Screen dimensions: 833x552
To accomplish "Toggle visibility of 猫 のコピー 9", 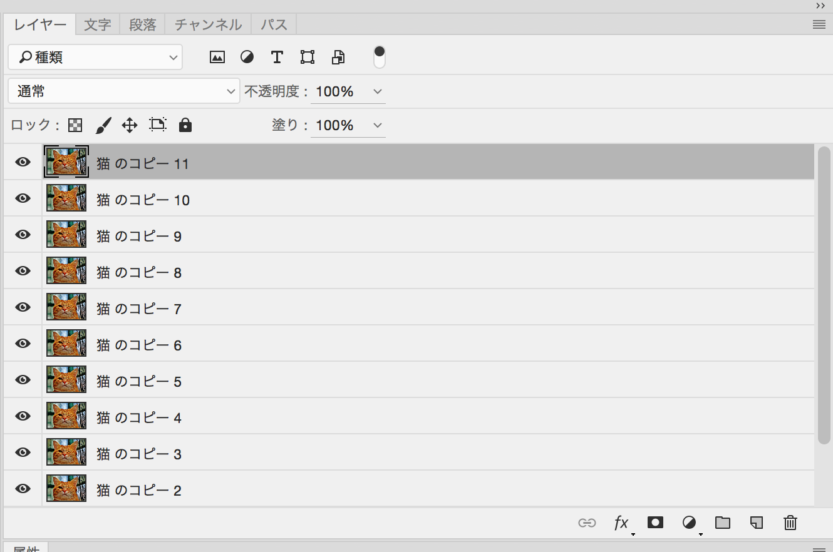I will pyautogui.click(x=23, y=235).
